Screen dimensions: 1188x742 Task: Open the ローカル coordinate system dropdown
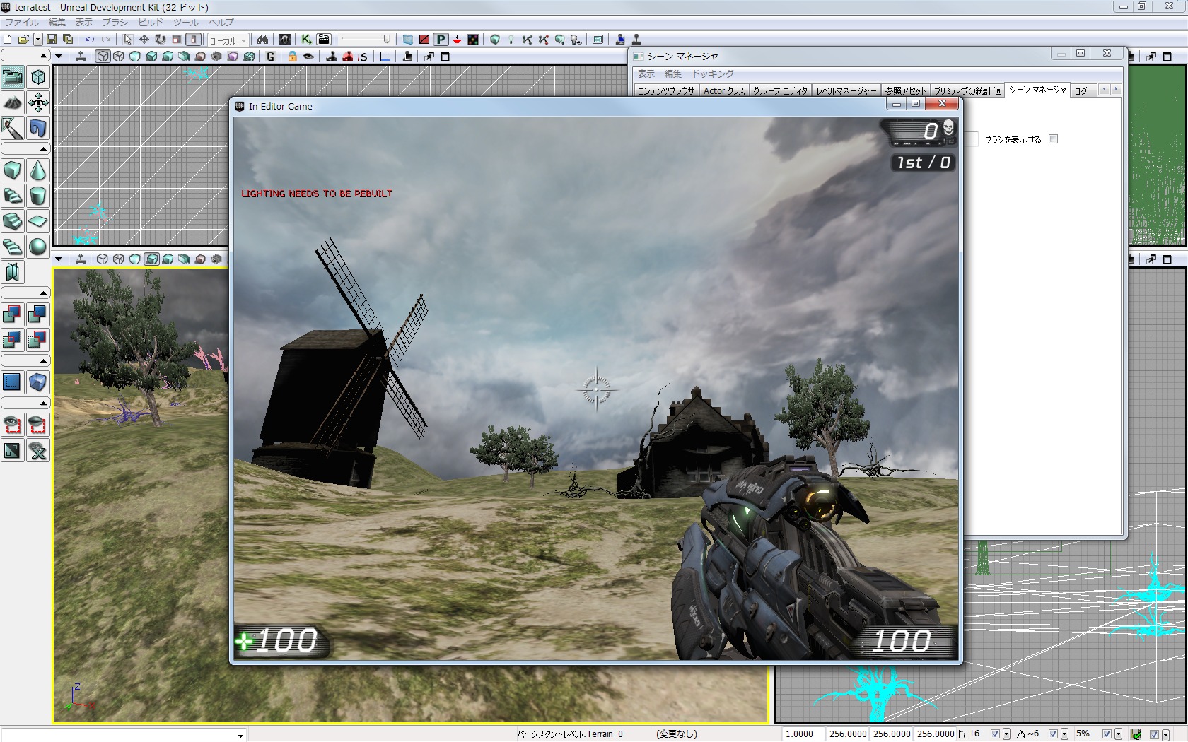point(228,40)
